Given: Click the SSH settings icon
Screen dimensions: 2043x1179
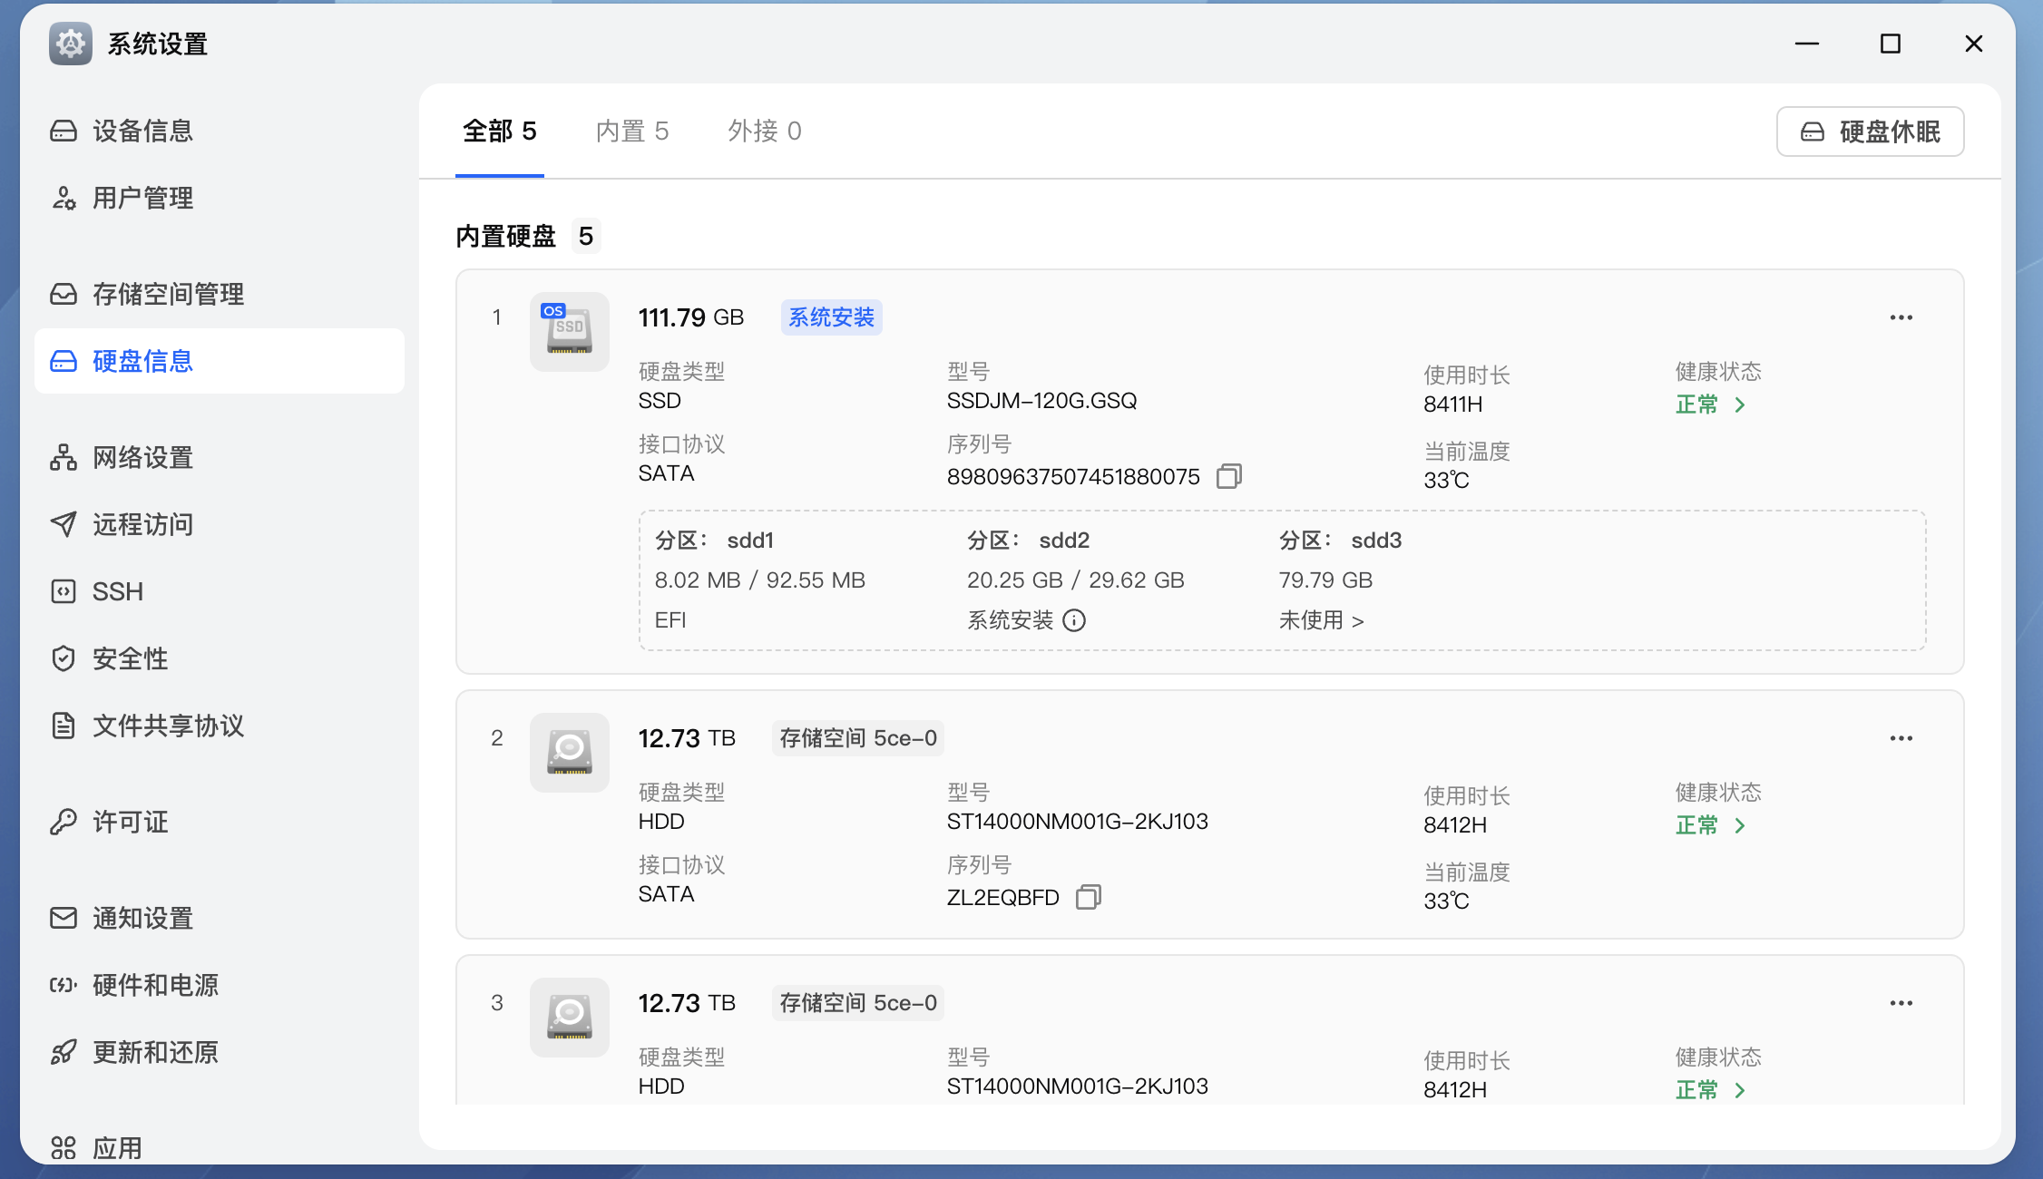Looking at the screenshot, I should pyautogui.click(x=63, y=591).
